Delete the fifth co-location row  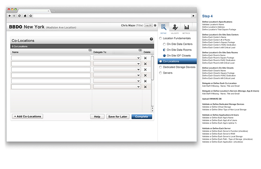point(145,81)
